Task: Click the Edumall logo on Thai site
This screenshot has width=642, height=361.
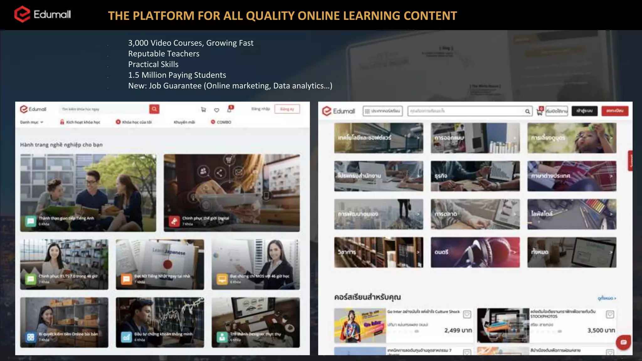Action: (339, 111)
